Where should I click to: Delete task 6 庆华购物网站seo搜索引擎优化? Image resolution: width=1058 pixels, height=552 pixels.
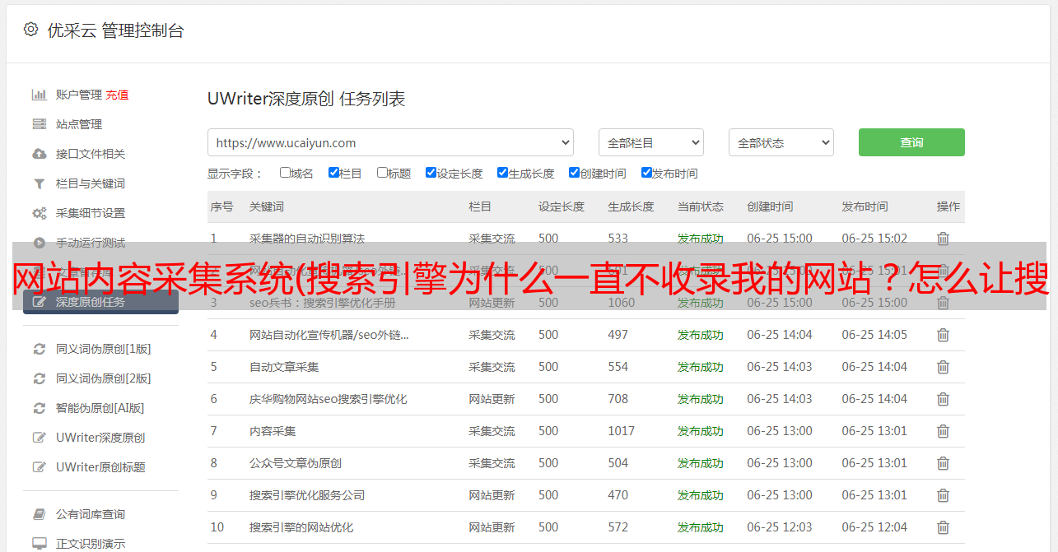coord(944,399)
